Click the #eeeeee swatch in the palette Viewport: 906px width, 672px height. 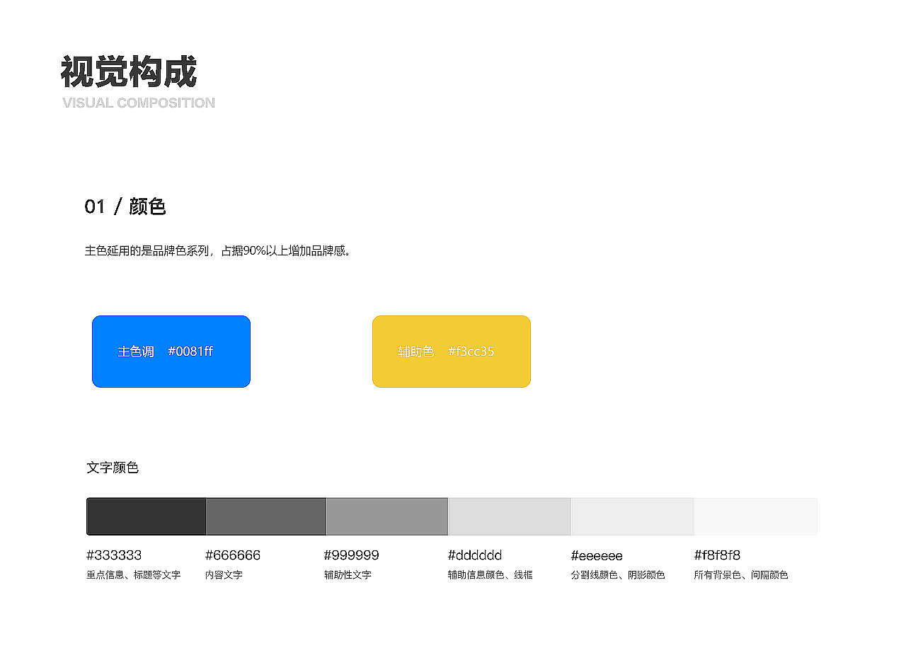pyautogui.click(x=632, y=516)
